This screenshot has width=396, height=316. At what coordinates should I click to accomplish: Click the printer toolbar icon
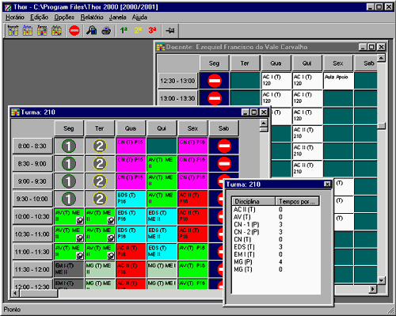pos(106,31)
